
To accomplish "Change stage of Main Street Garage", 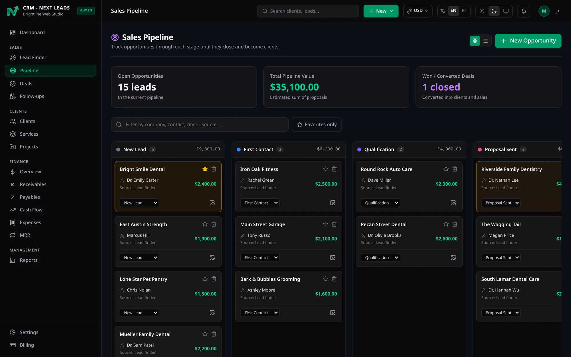I will (x=260, y=258).
